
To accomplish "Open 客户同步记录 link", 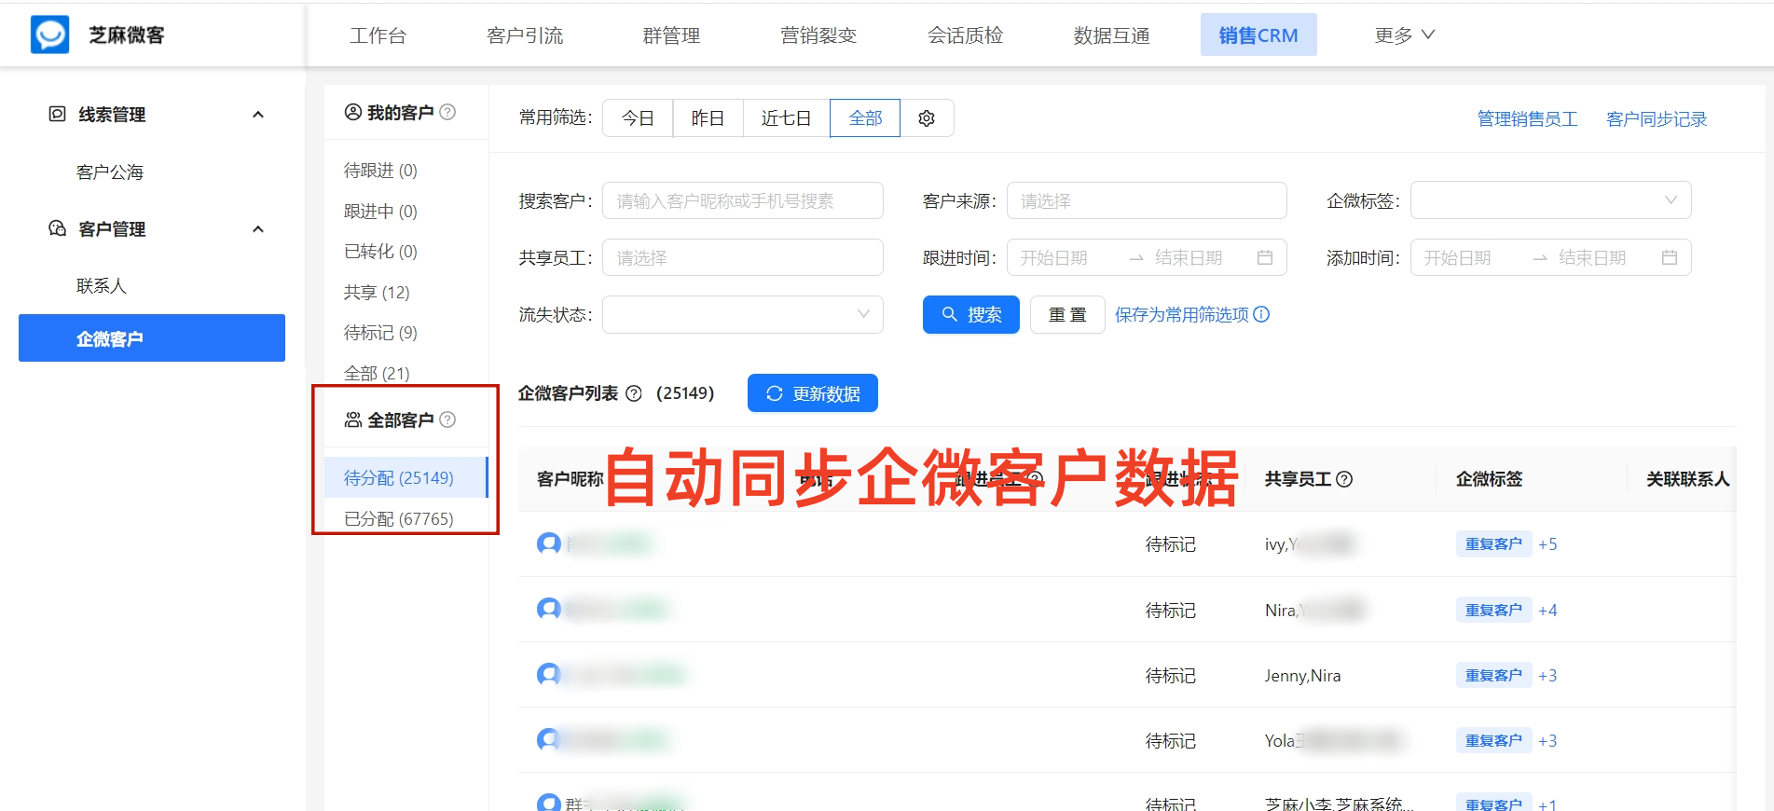I will pos(1657,119).
